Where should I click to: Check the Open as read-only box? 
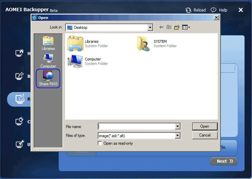tap(100, 143)
